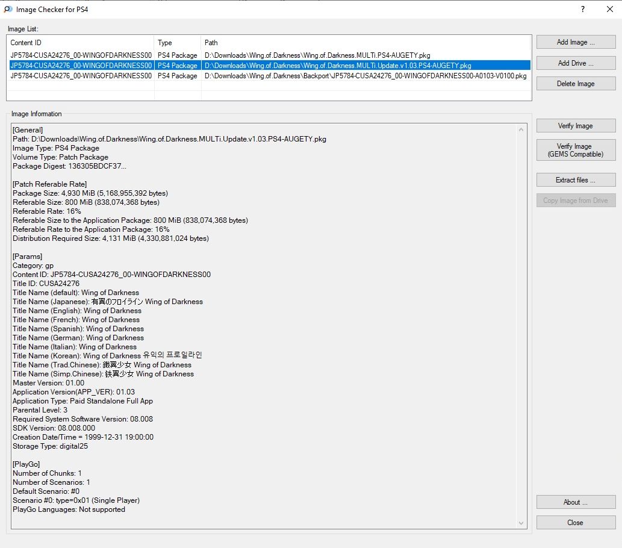The height and width of the screenshot is (548, 622).
Task: Click the Creation Date/Time line
Action: click(x=83, y=437)
